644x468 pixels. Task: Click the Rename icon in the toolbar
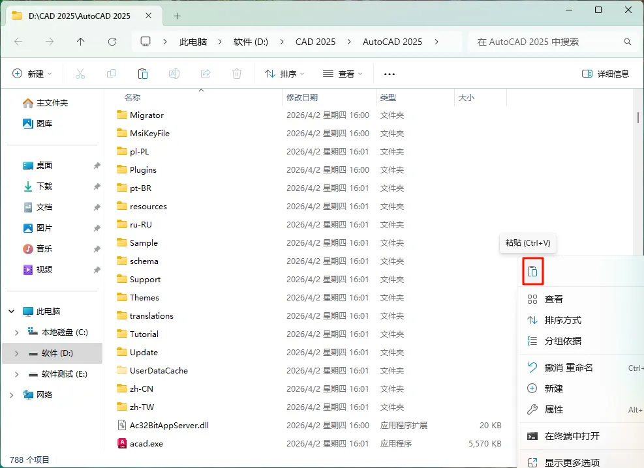click(x=174, y=74)
